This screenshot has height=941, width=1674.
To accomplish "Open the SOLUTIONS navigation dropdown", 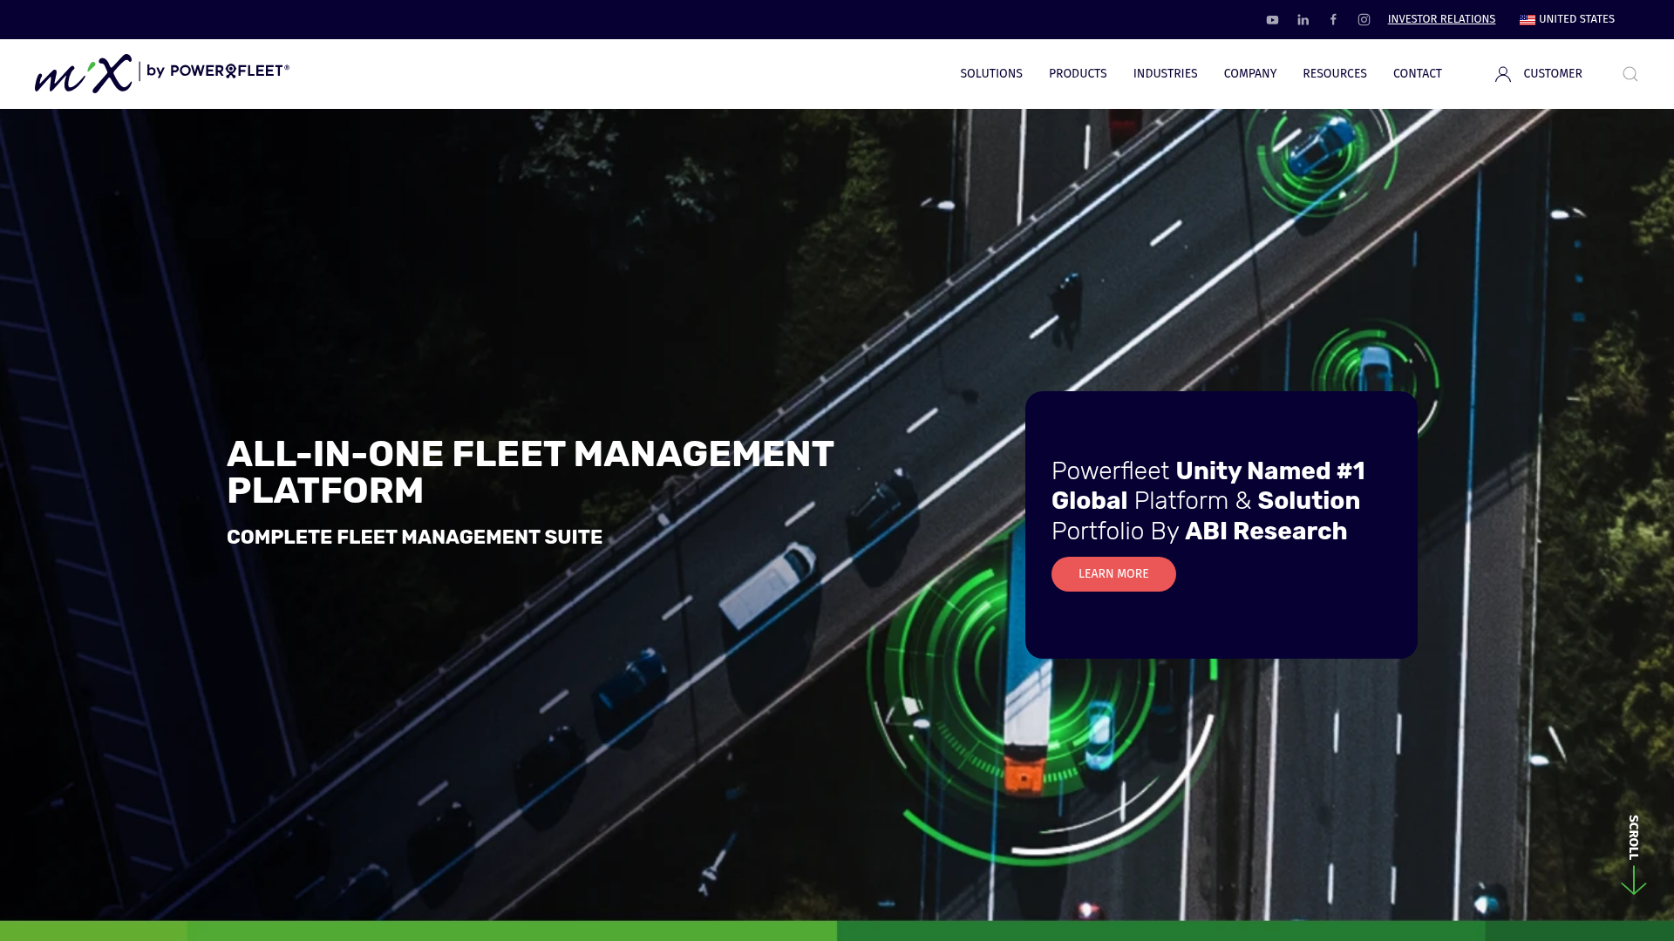I will pyautogui.click(x=990, y=73).
